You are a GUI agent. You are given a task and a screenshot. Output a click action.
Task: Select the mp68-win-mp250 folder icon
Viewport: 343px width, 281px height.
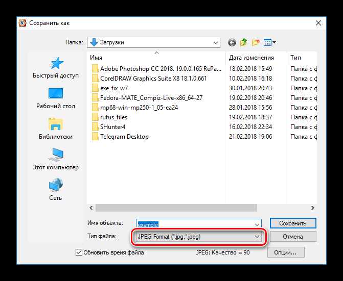[x=95, y=108]
